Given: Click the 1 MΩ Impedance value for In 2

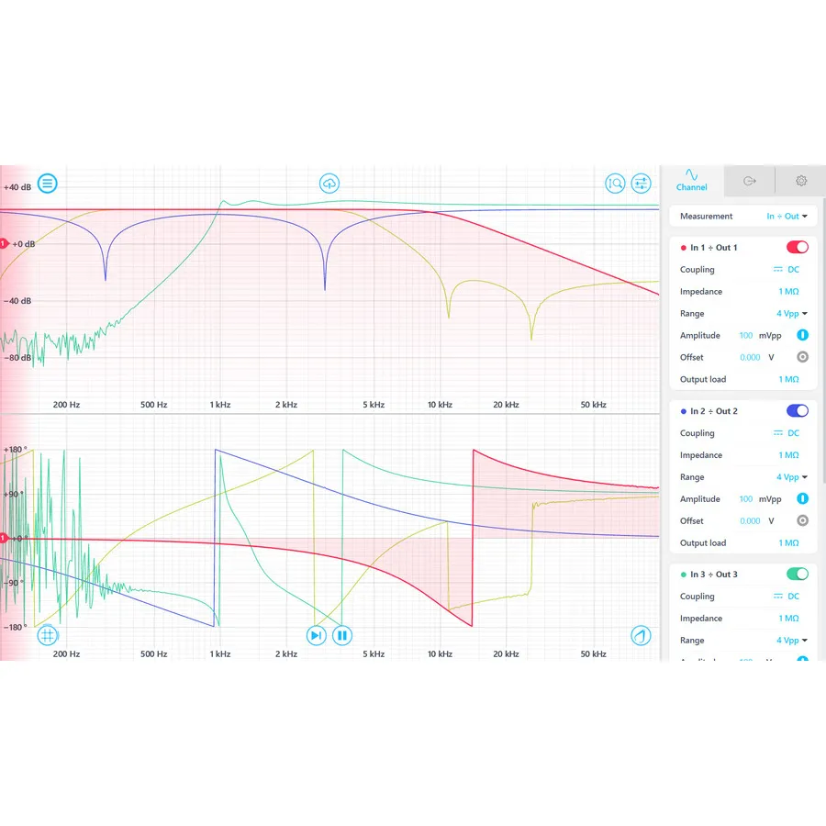Looking at the screenshot, I should point(787,454).
